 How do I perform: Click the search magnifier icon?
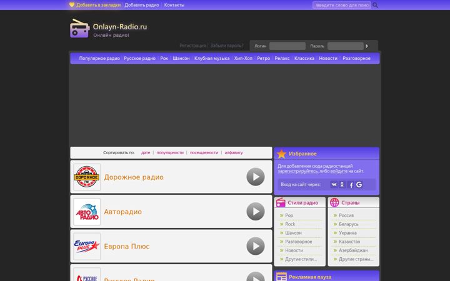pyautogui.click(x=375, y=5)
